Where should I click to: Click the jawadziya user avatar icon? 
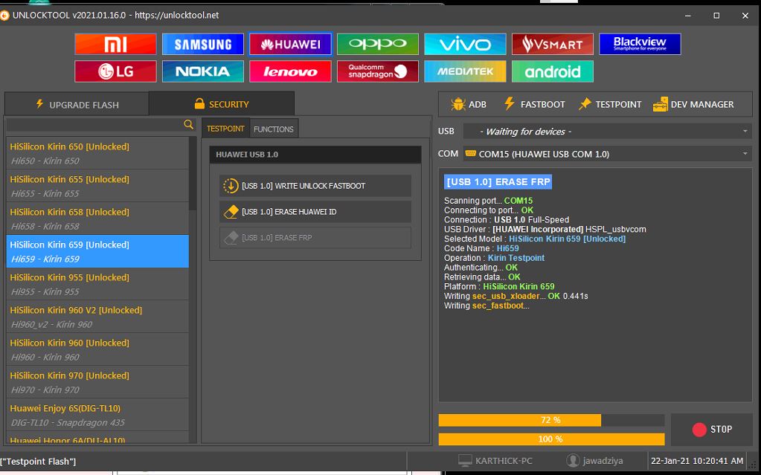click(x=573, y=460)
